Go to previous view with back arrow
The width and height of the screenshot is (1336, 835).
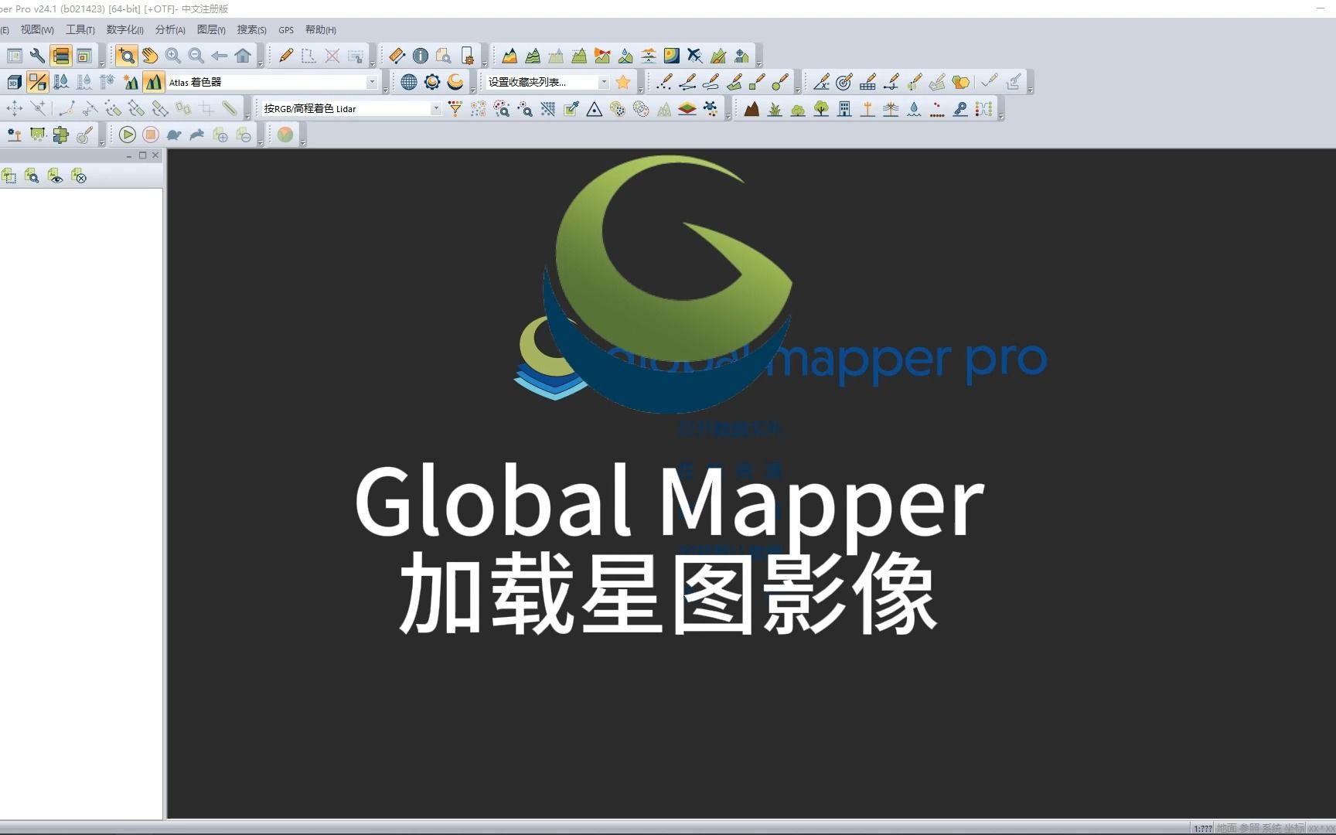pos(220,56)
